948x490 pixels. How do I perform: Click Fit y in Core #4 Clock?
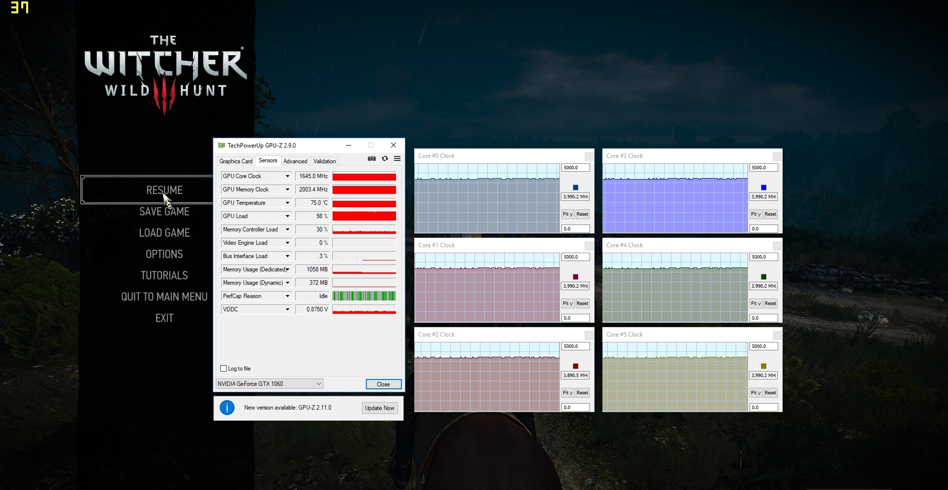tap(756, 303)
